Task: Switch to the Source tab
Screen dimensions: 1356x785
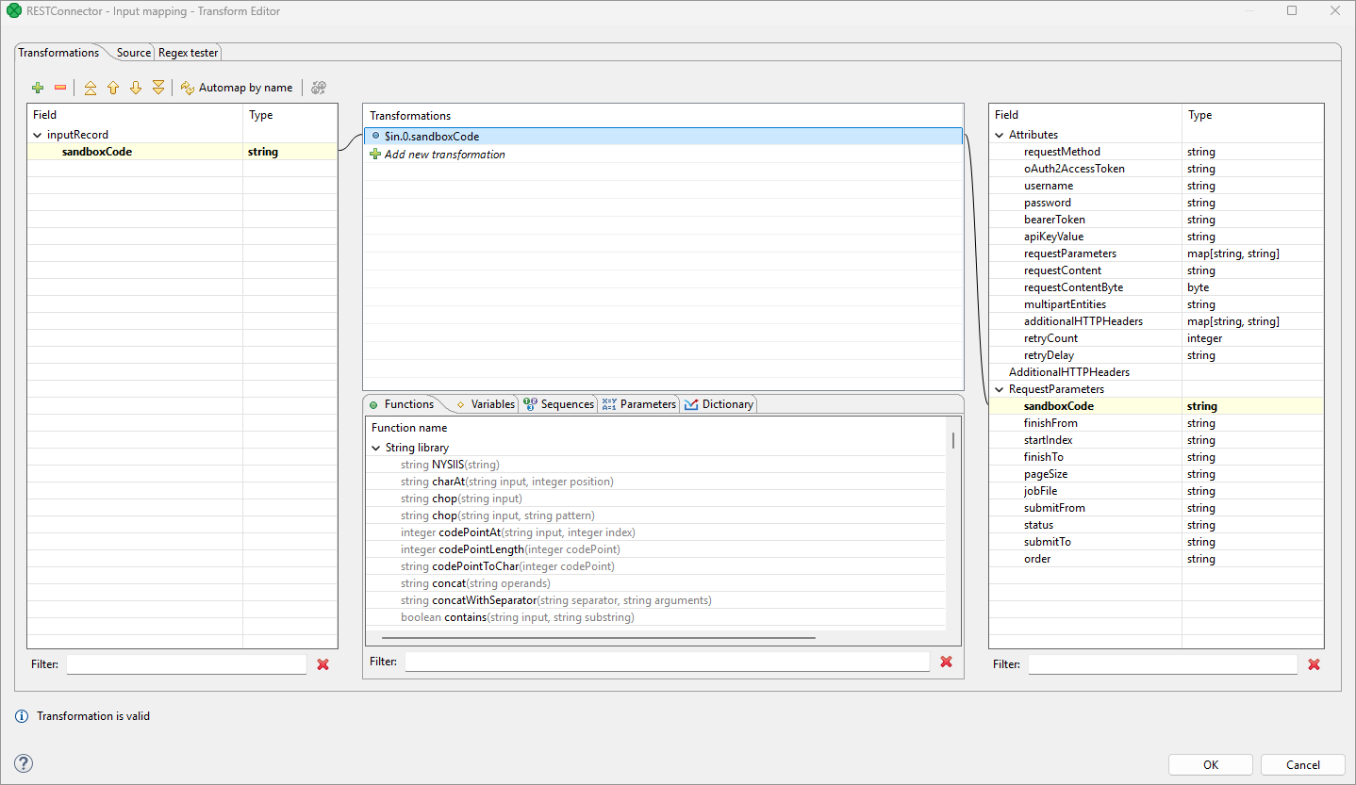Action: tap(133, 53)
